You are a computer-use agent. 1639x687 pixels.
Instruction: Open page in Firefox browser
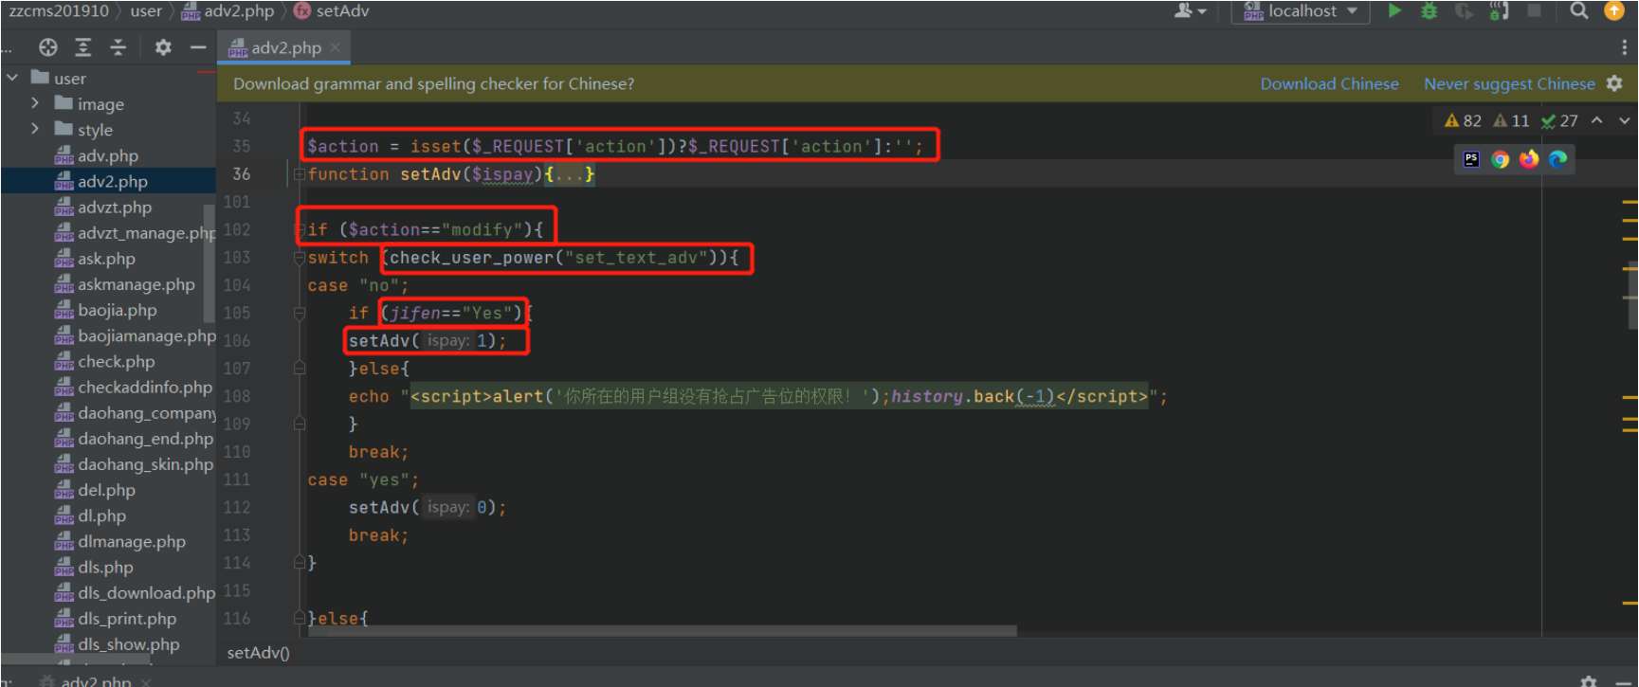(x=1528, y=159)
